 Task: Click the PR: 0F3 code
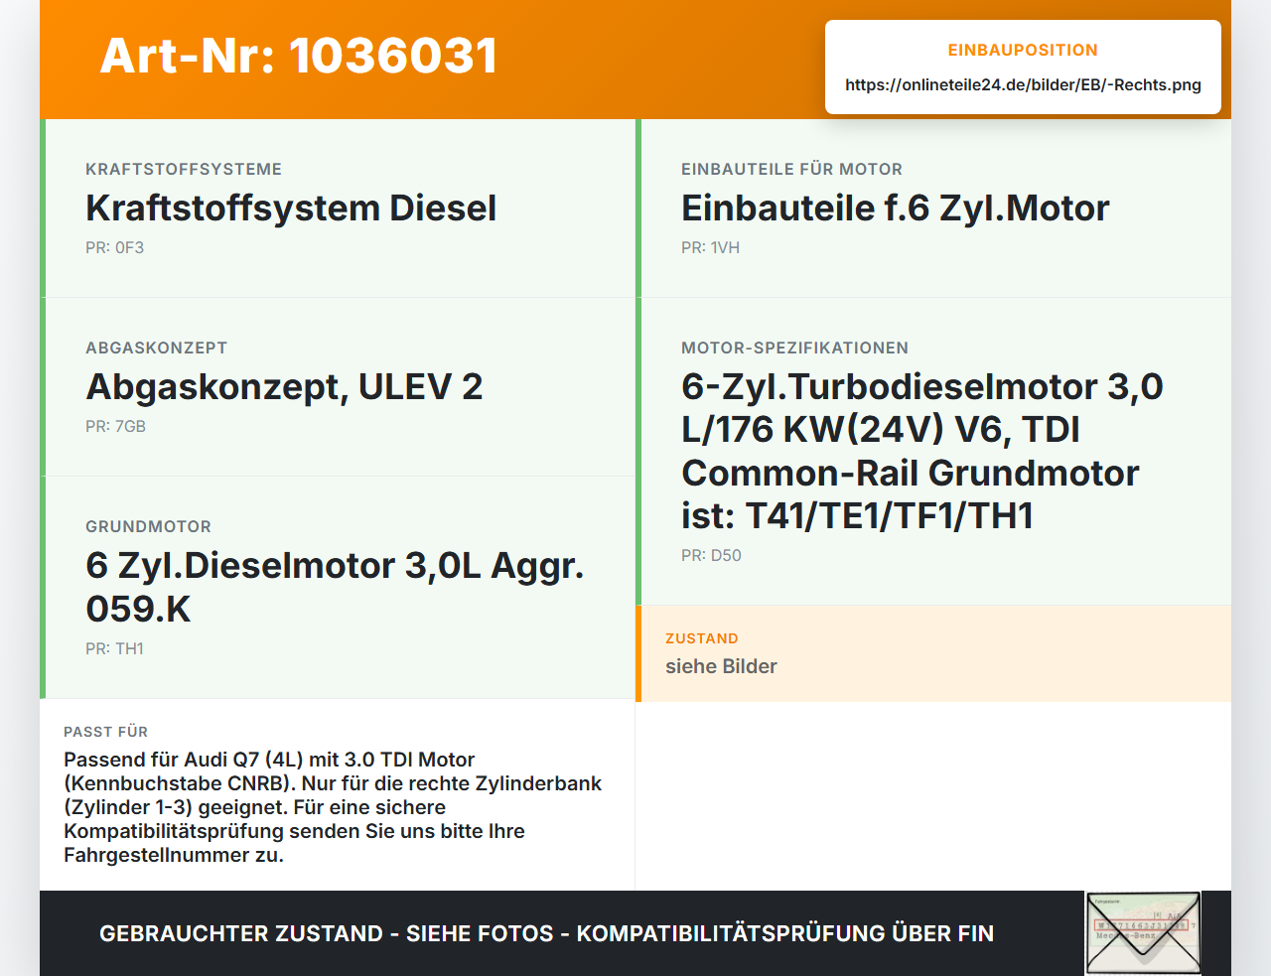(114, 247)
